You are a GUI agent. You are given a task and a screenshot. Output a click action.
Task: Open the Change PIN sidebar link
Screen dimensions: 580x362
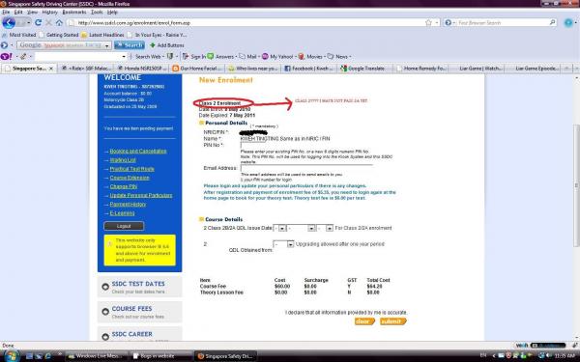pos(124,186)
